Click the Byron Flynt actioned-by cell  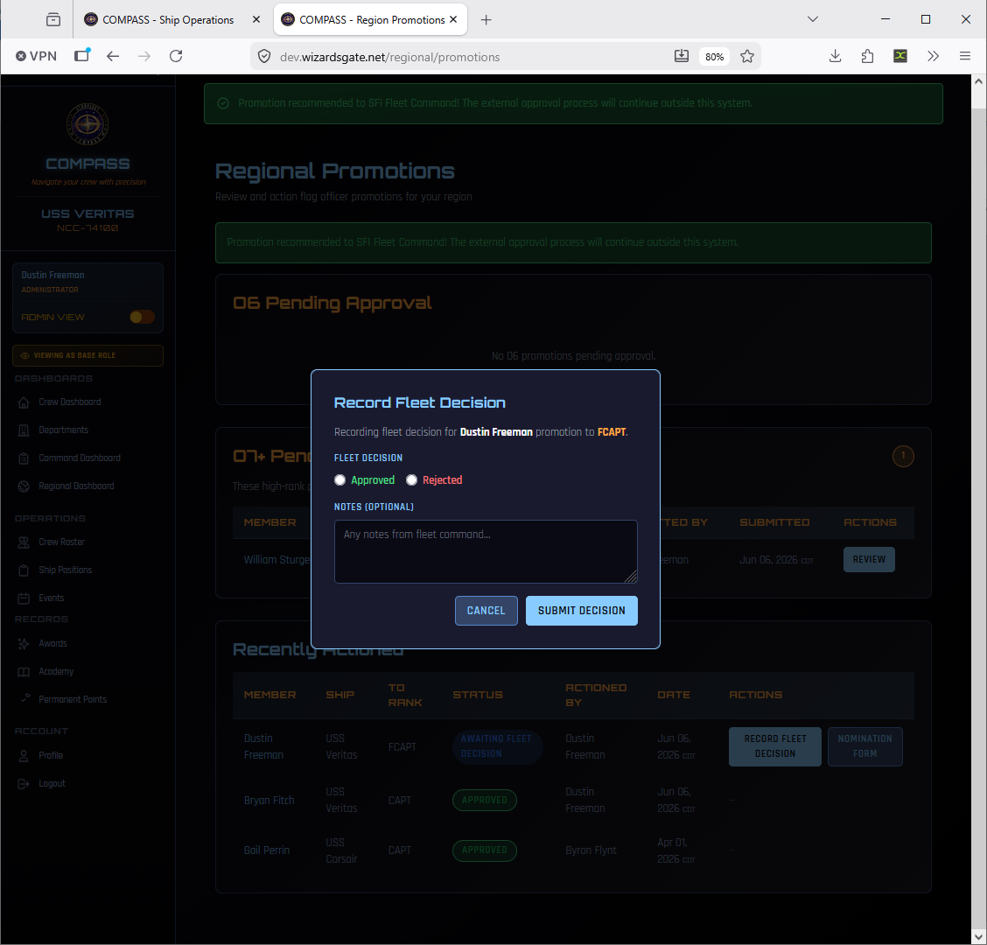(x=591, y=850)
